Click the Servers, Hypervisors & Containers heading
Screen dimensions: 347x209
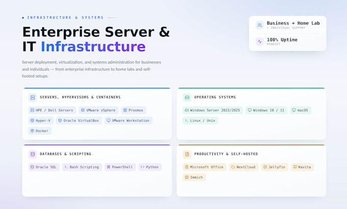click(80, 97)
